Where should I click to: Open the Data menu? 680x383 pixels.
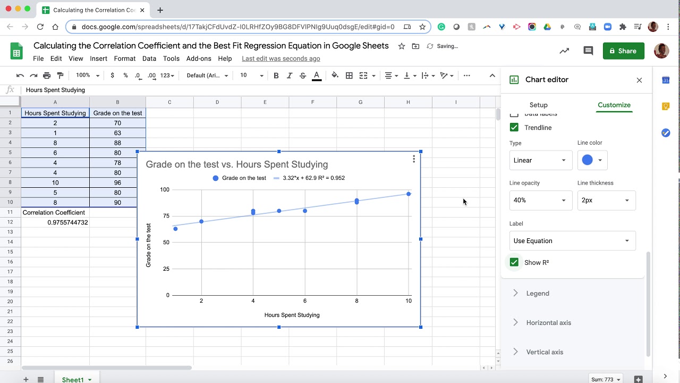(149, 59)
